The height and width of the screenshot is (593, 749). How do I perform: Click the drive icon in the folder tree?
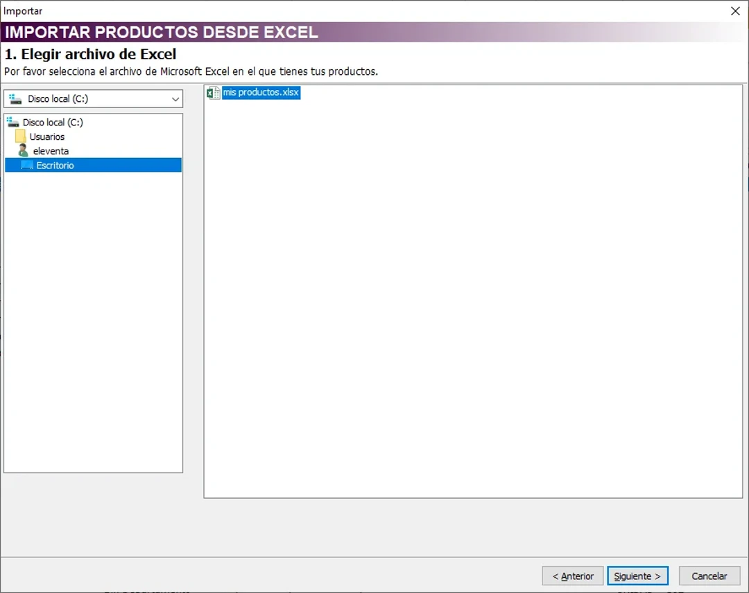[x=12, y=122]
